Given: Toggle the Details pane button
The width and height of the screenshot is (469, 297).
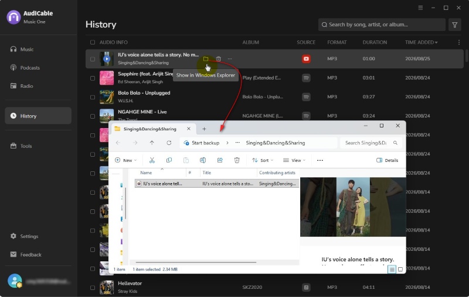Looking at the screenshot, I should click(x=387, y=160).
